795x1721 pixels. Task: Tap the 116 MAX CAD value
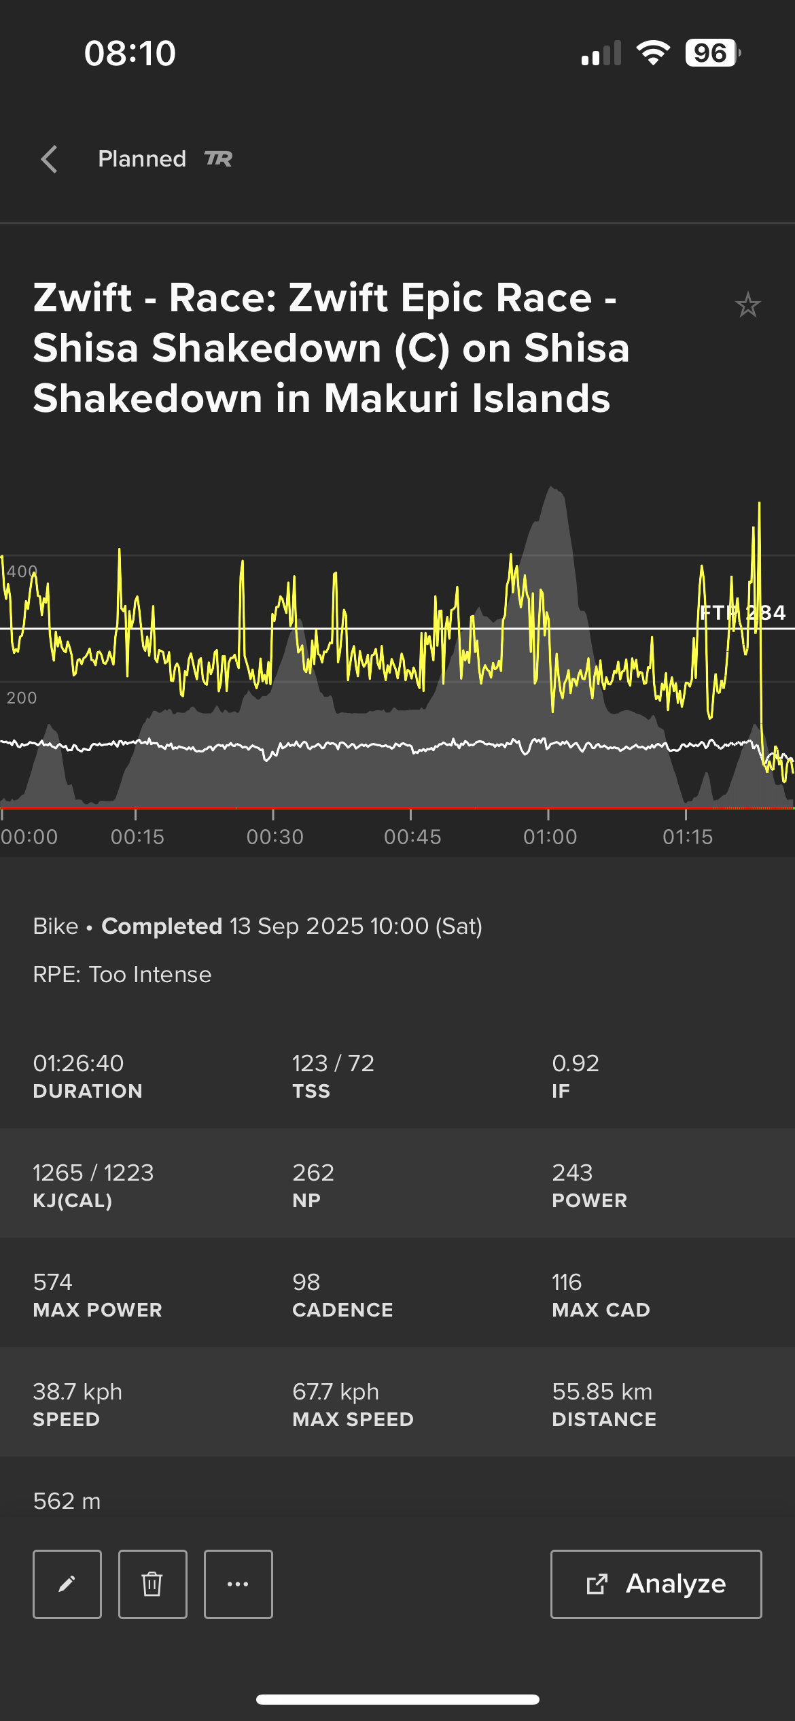[x=567, y=1282]
